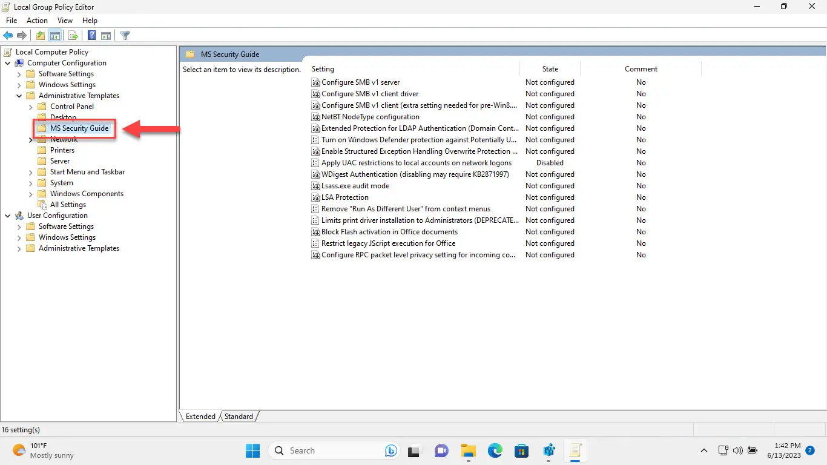Switch to the Extended tab
The image size is (827, 465).
[200, 417]
